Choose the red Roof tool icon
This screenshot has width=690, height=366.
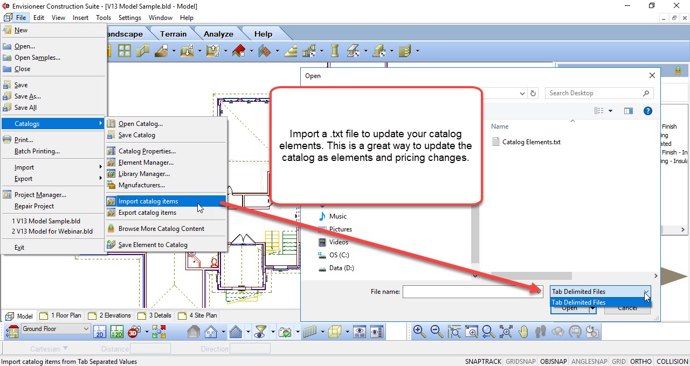coord(239,51)
